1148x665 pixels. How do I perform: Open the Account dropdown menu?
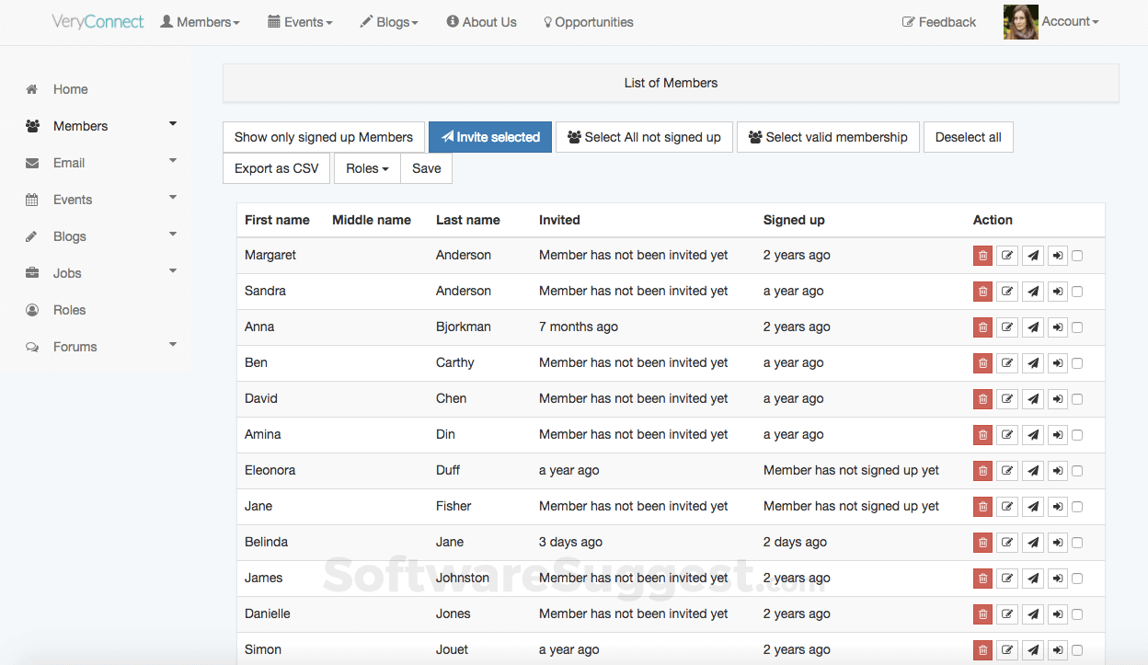coord(1069,21)
